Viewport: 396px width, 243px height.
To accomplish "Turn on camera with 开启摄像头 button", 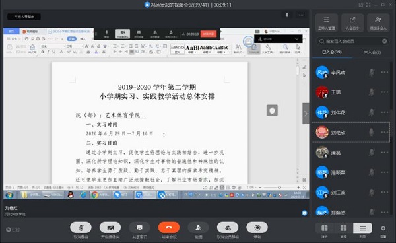I will (110, 228).
